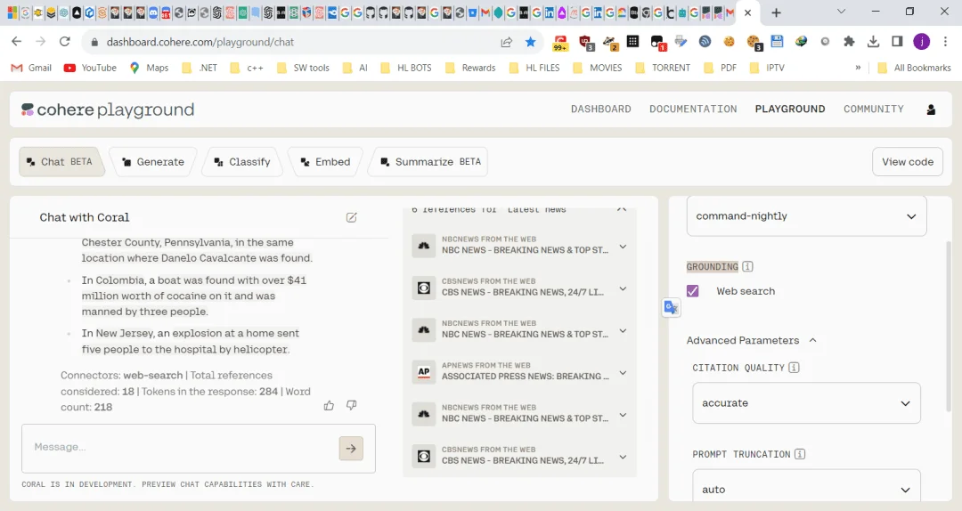Open the Rewards bookmark folder

tap(470, 68)
